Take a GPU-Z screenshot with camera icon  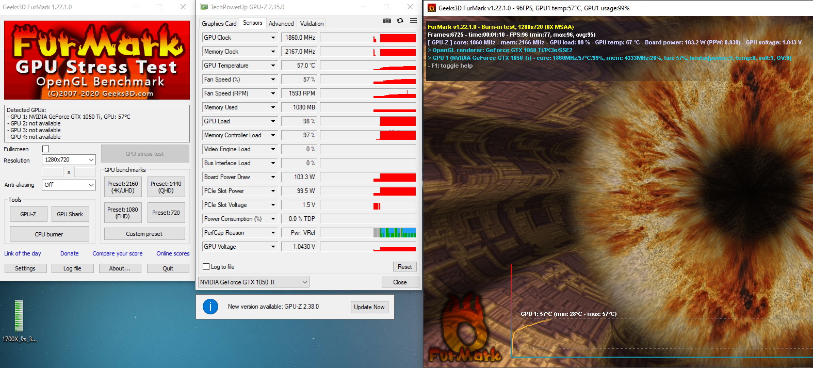coord(386,21)
